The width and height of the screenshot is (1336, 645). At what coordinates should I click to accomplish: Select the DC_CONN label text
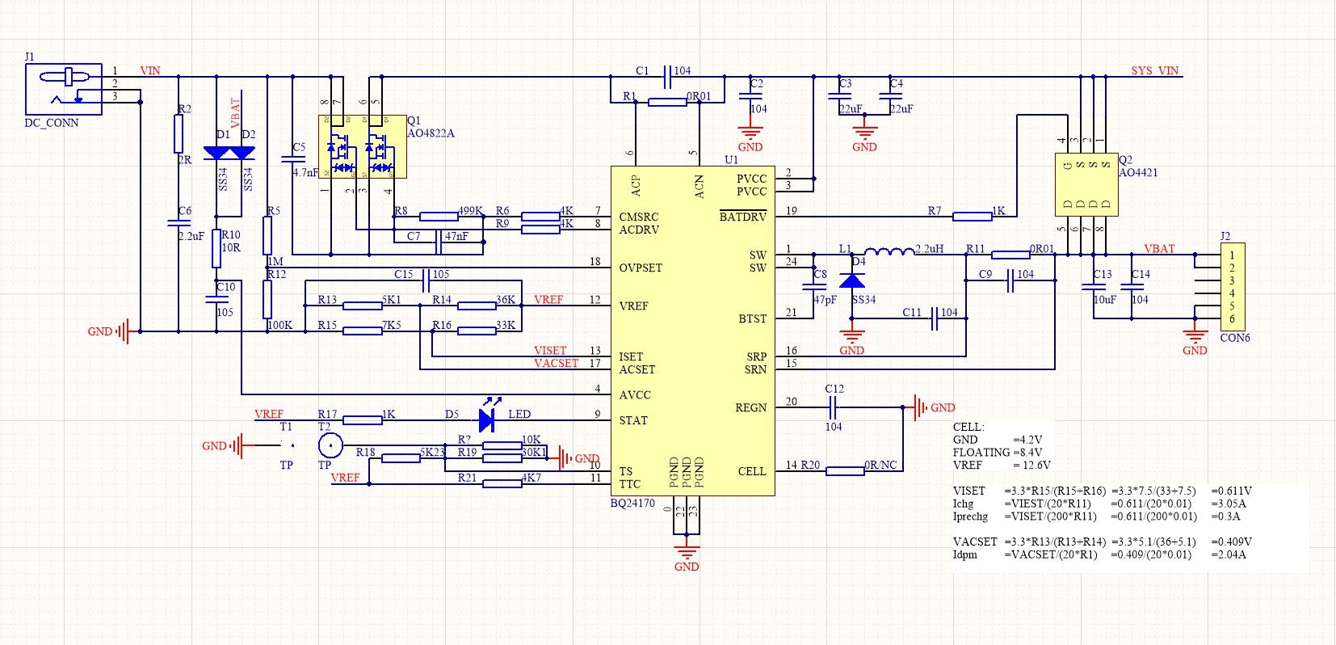(x=52, y=123)
